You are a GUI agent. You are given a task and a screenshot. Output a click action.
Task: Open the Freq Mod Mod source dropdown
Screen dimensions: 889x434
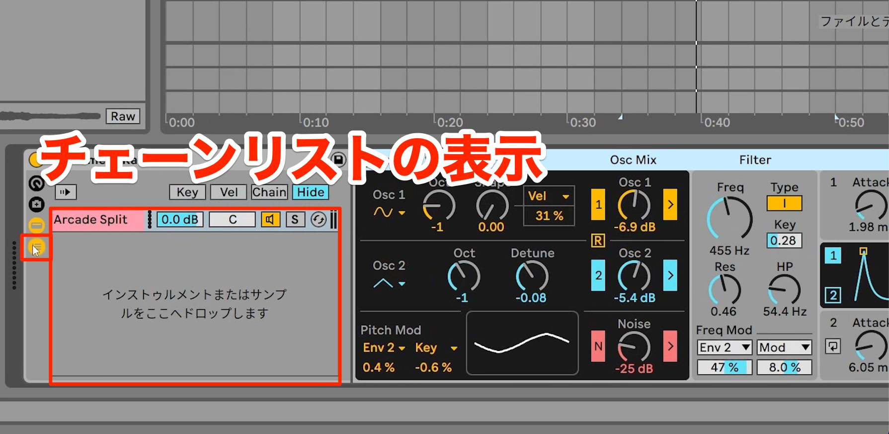click(x=784, y=347)
